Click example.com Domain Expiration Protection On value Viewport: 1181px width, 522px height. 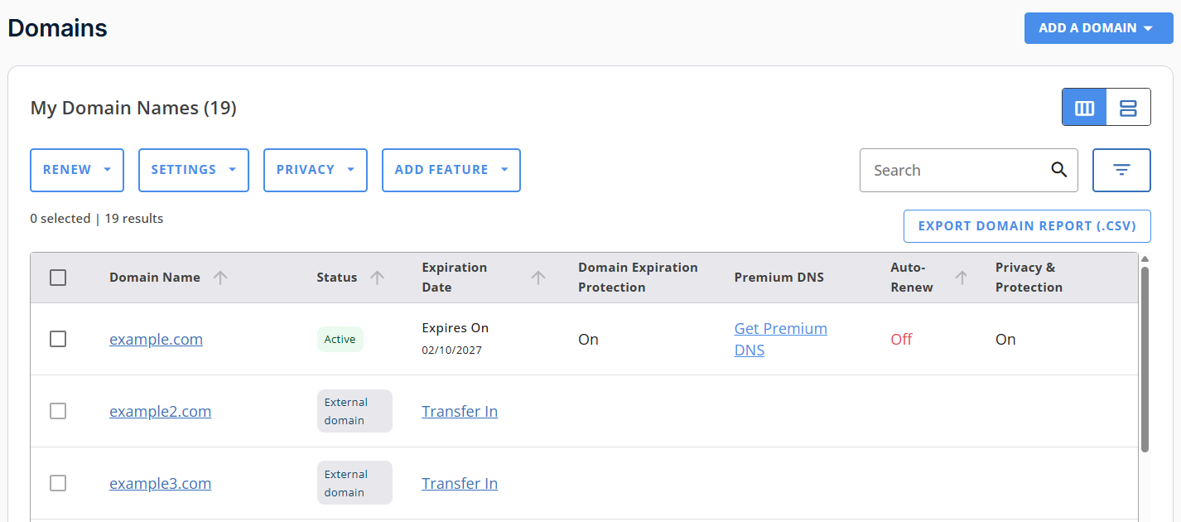coord(588,340)
